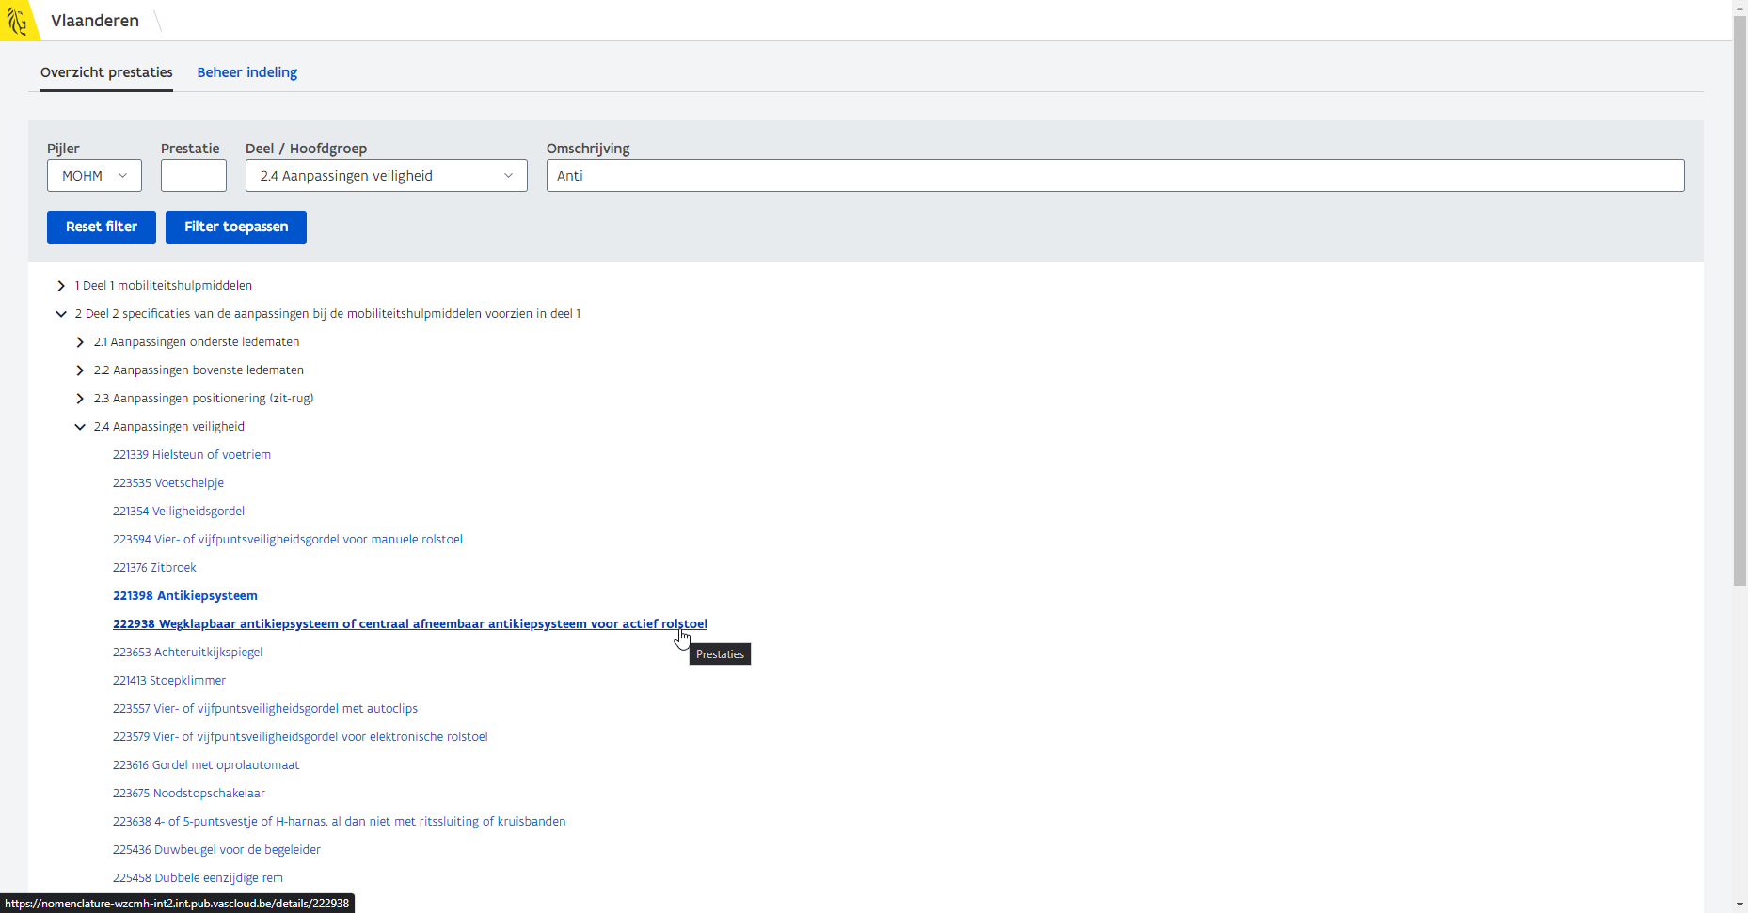
Task: Open 221376 Zitbroek link
Action: pyautogui.click(x=154, y=568)
